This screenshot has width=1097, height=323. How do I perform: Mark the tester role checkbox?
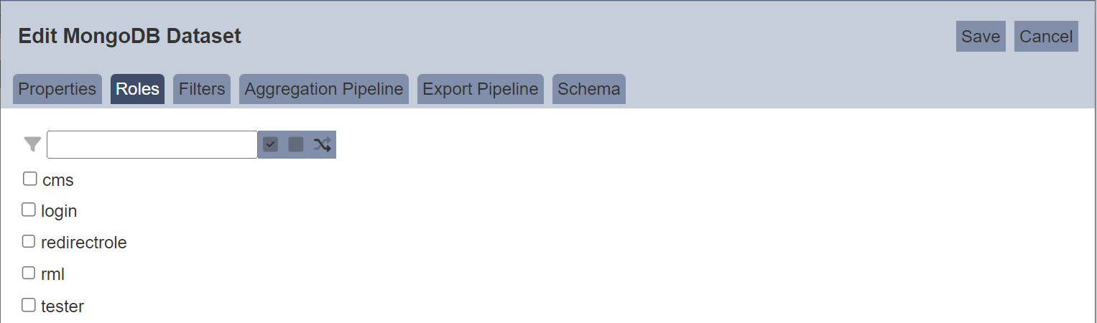[x=29, y=305]
